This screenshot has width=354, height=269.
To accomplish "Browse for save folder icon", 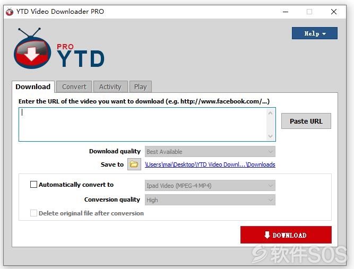I will tap(134, 164).
